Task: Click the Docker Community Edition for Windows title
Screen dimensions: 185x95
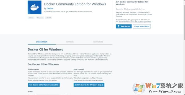Action: tap(75, 4)
